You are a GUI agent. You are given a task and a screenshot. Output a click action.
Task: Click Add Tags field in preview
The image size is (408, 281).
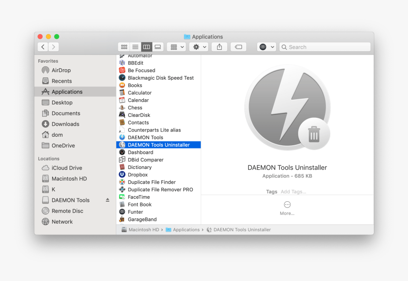(293, 192)
